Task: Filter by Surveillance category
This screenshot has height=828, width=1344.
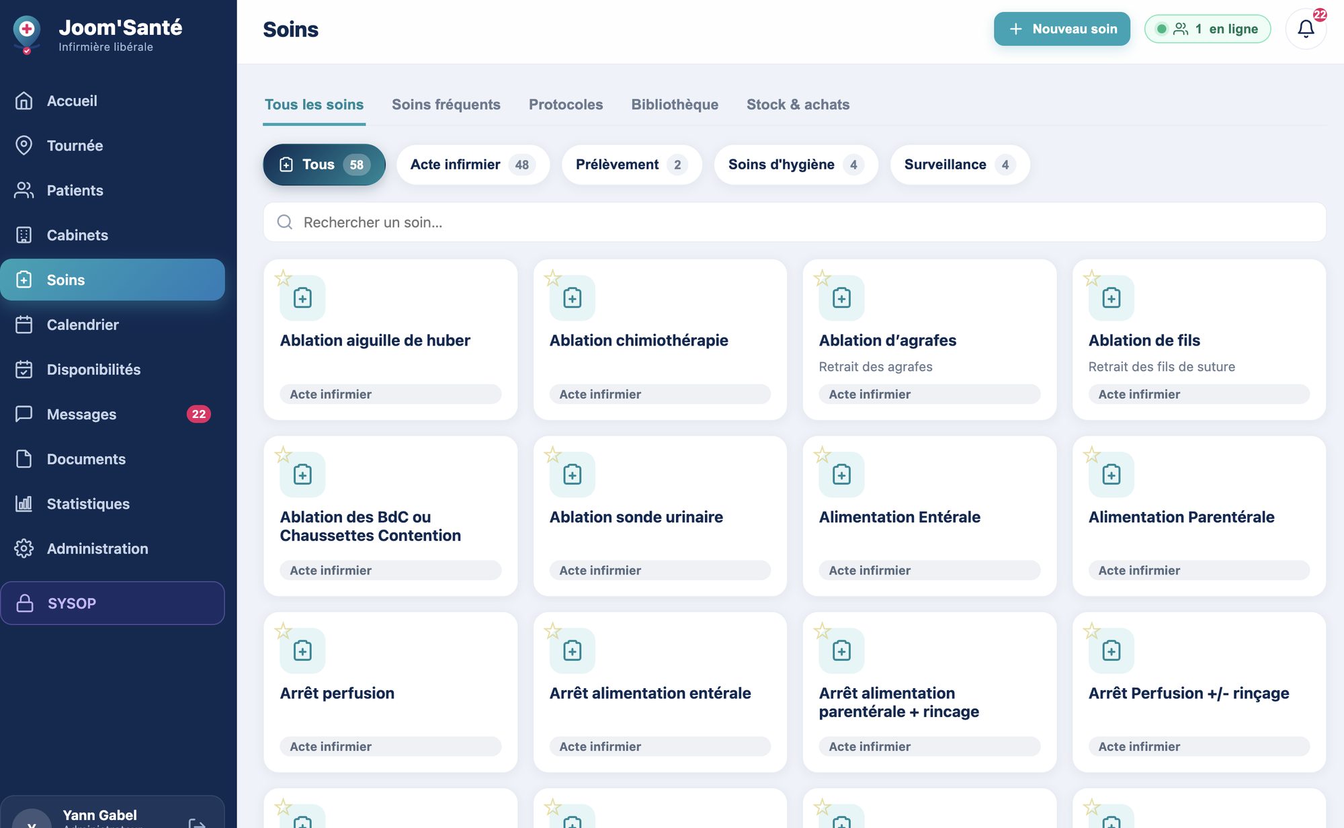Action: pos(960,165)
